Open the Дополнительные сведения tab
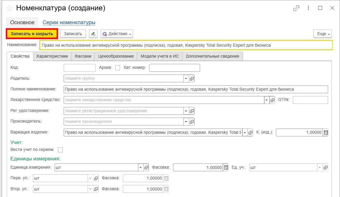Screen dimensions: 340x197 pos(213,56)
